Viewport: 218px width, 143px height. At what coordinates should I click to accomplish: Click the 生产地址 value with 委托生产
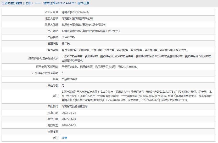(x=91, y=31)
